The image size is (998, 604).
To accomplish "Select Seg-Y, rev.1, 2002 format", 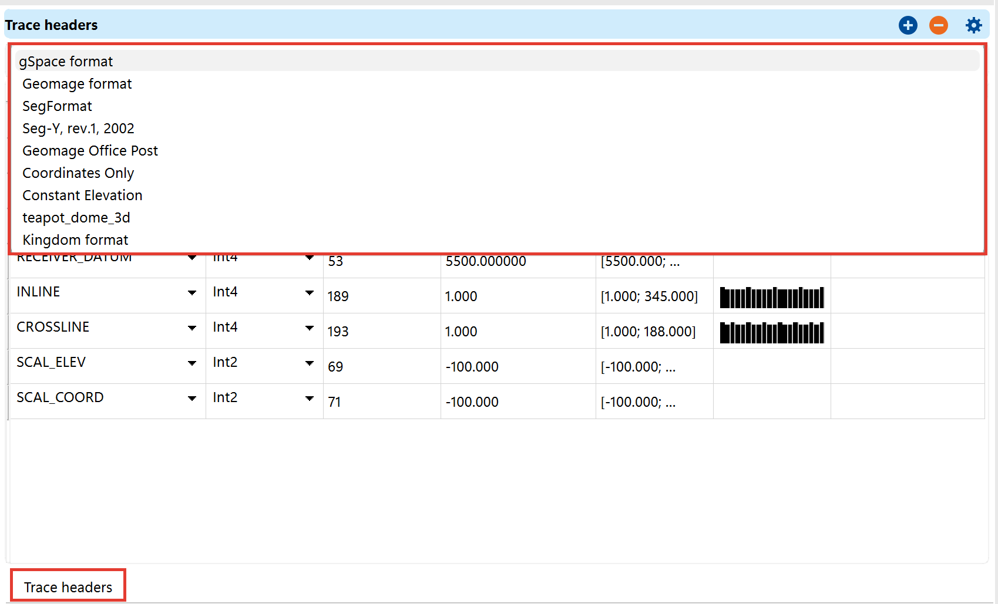I will 78,129.
